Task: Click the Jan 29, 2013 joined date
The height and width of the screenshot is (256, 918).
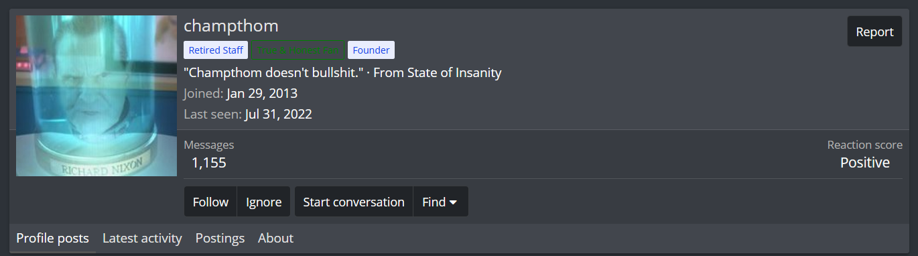Action: point(262,93)
